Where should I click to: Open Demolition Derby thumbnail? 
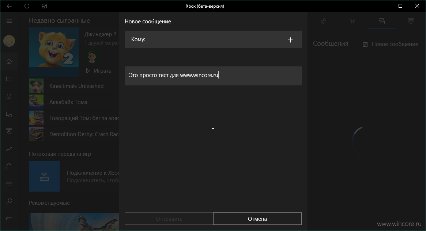(x=36, y=134)
